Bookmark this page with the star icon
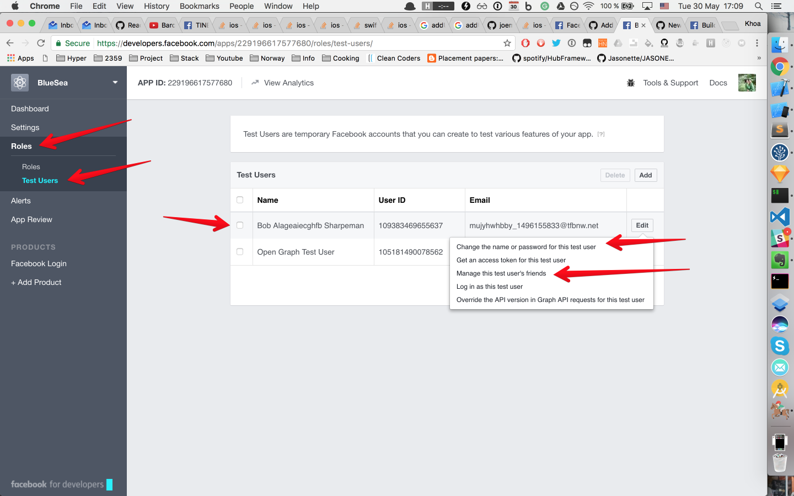794x496 pixels. click(x=507, y=43)
